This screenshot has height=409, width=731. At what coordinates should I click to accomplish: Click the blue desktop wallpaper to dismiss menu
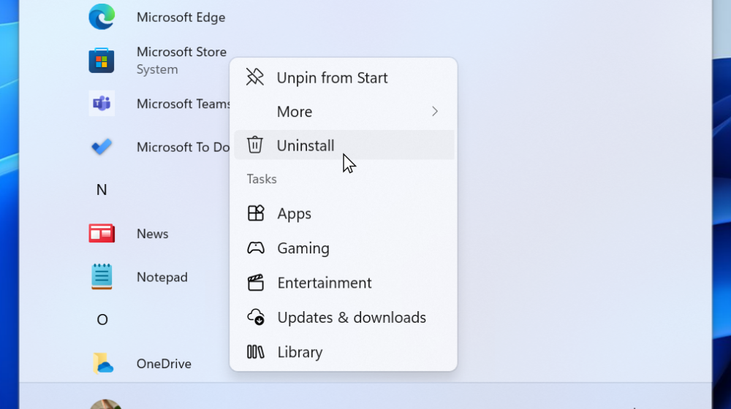tap(722, 219)
